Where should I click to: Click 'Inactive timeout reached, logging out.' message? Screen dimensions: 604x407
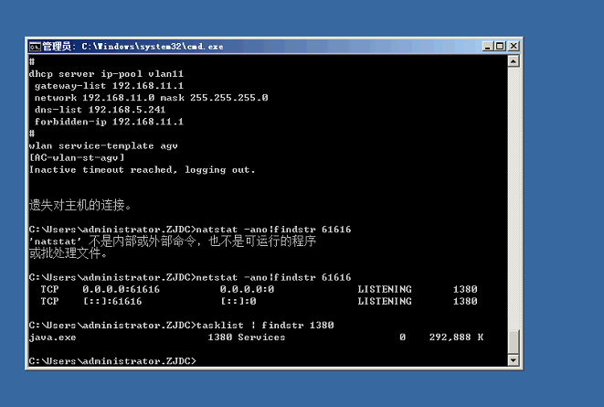143,169
